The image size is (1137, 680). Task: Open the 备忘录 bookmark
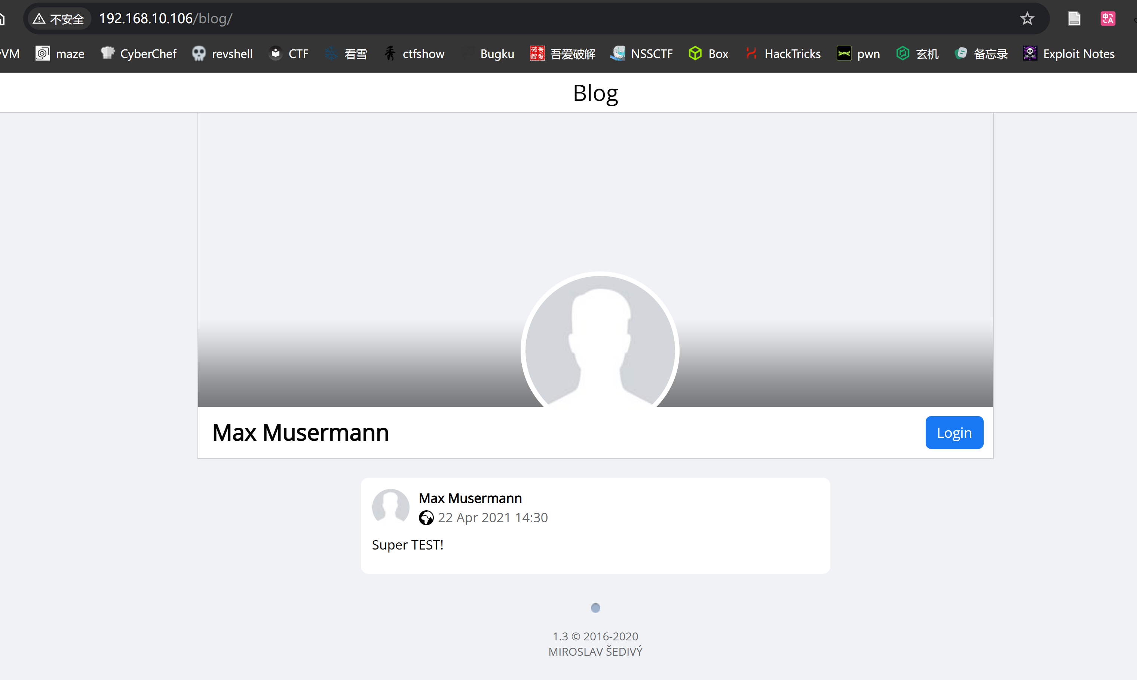[x=981, y=53]
